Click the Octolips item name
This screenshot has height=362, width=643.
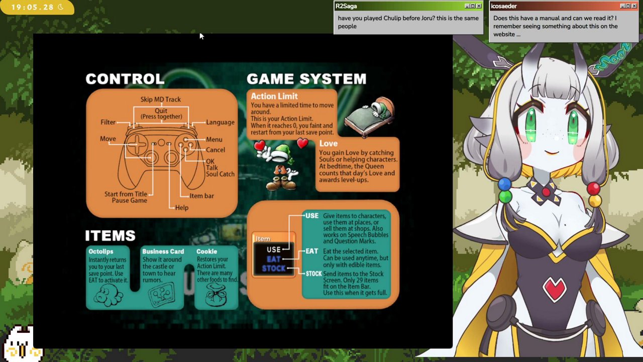pyautogui.click(x=101, y=251)
